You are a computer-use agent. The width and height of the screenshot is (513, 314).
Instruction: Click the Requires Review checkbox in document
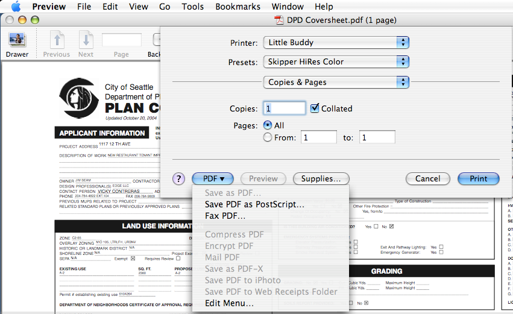point(178,259)
